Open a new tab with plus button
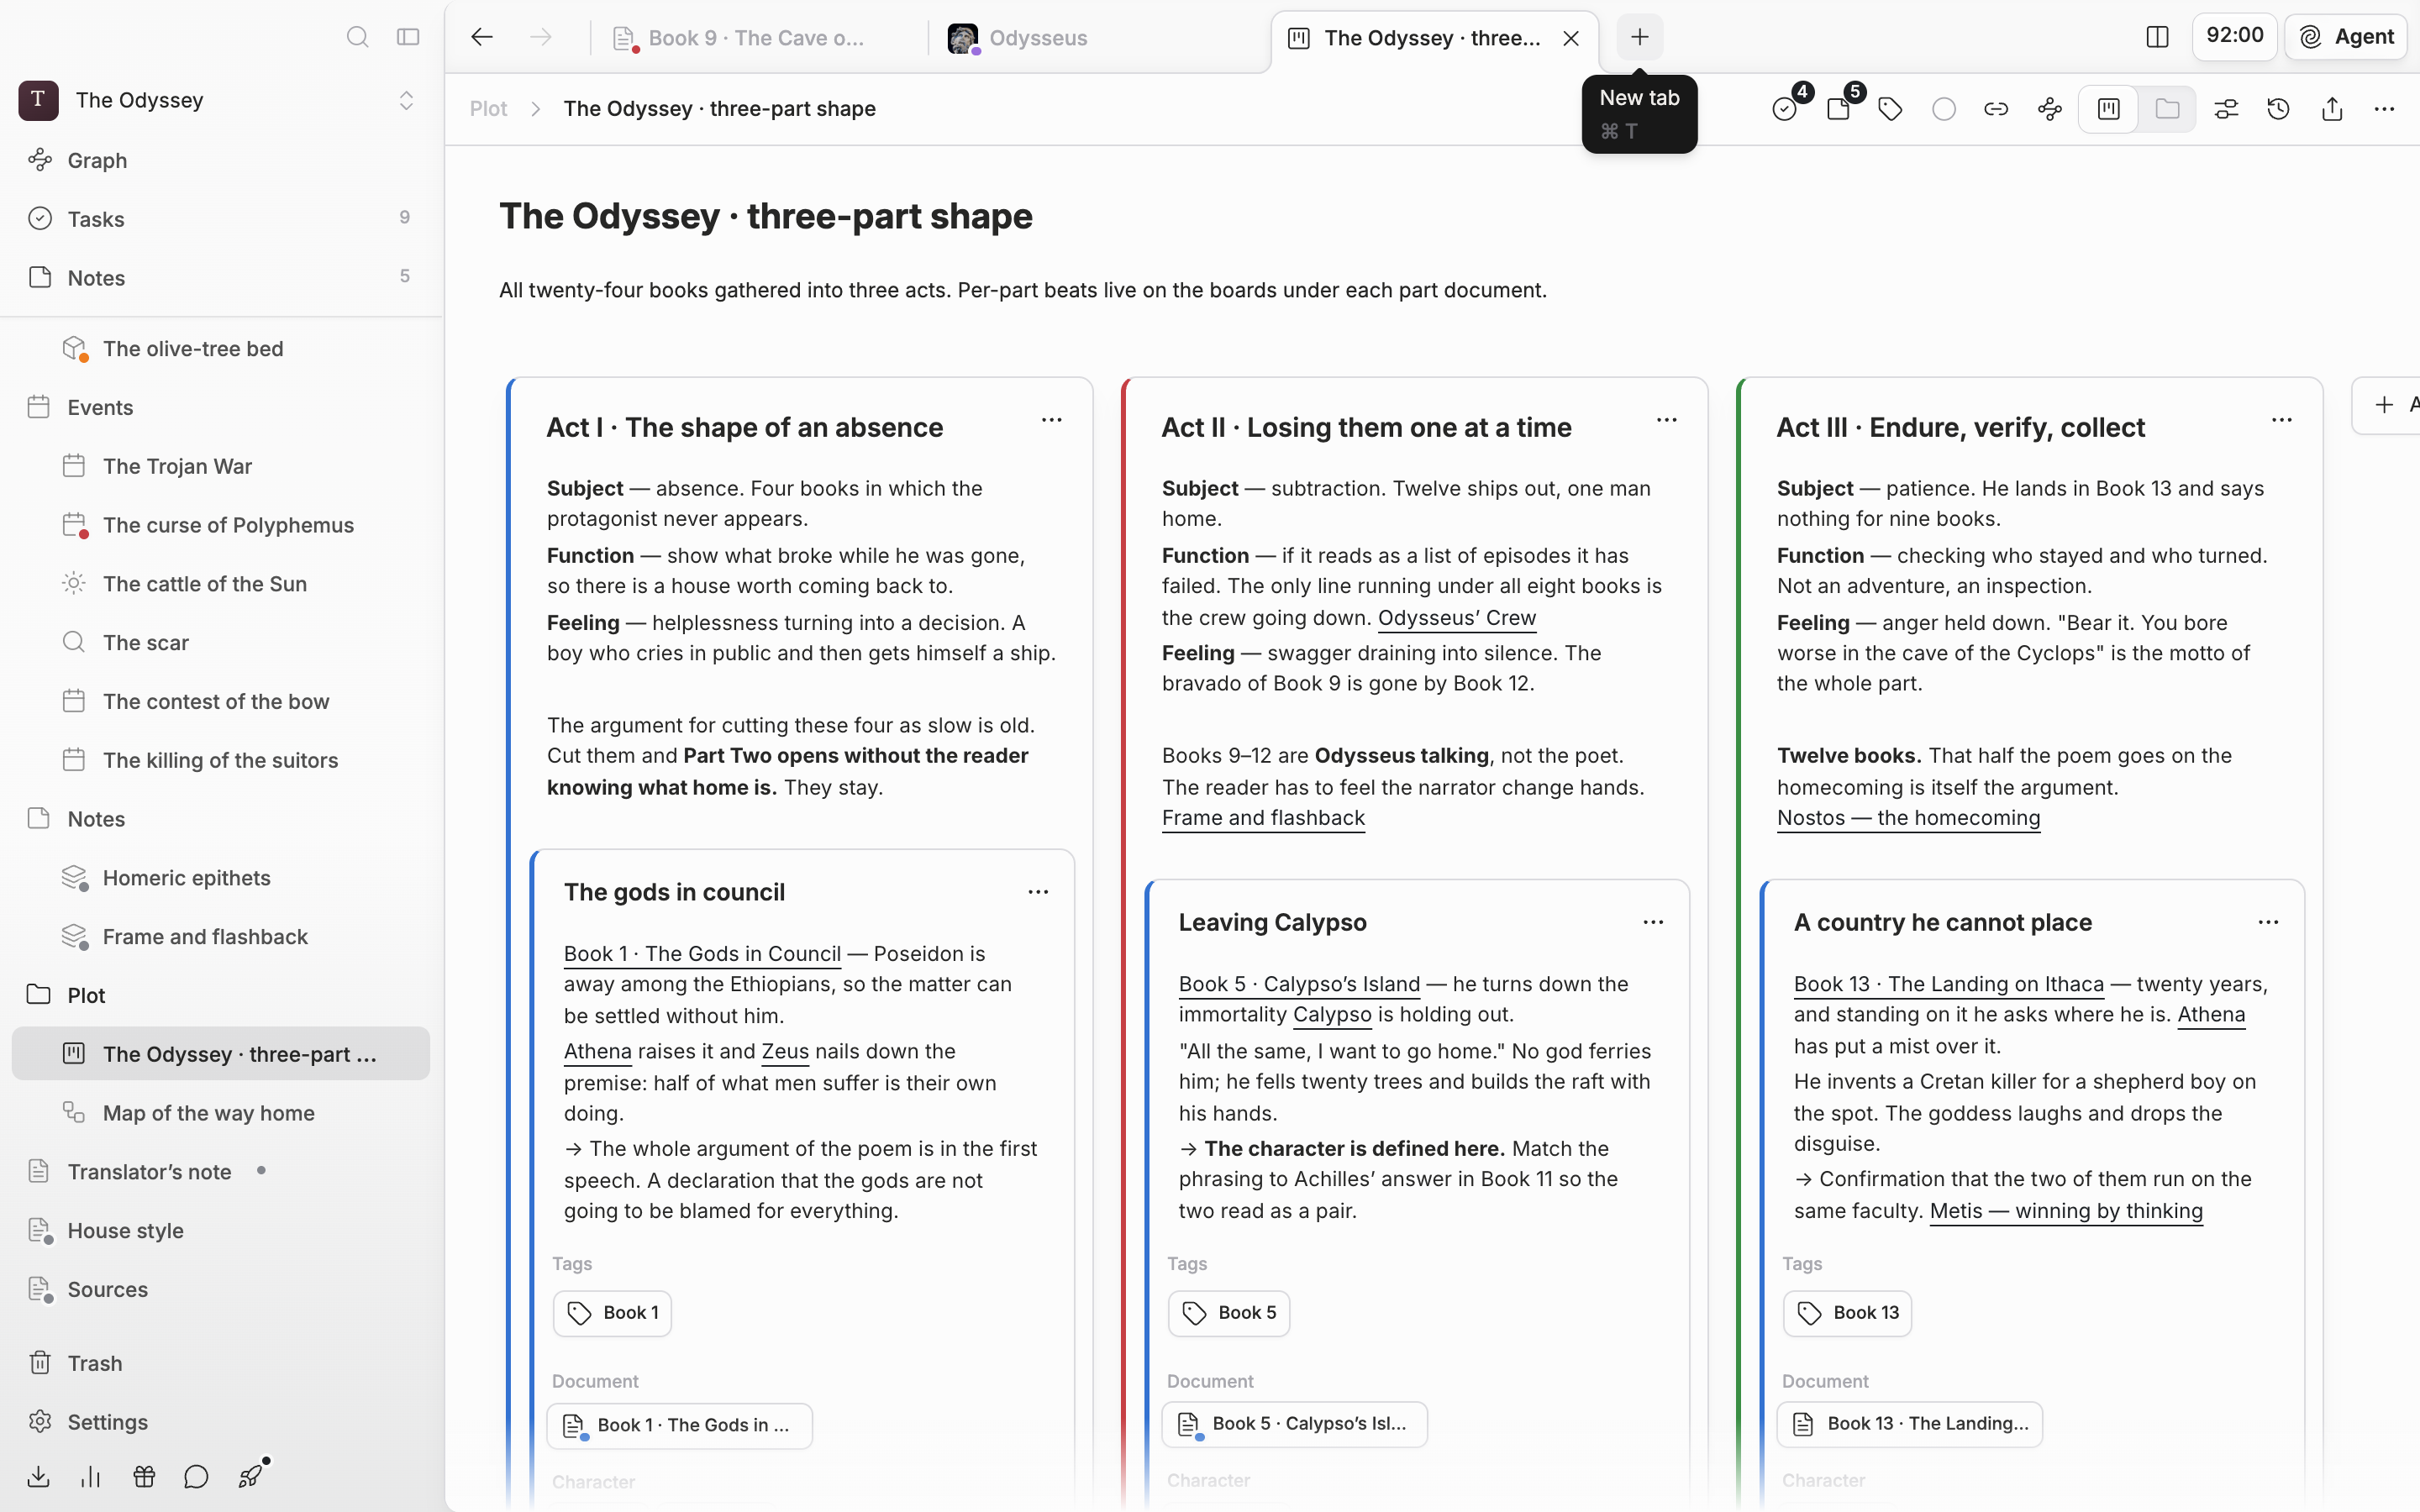The image size is (2420, 1512). point(1640,37)
